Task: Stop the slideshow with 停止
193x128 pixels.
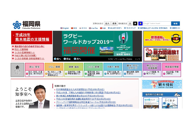Action: [67, 59]
